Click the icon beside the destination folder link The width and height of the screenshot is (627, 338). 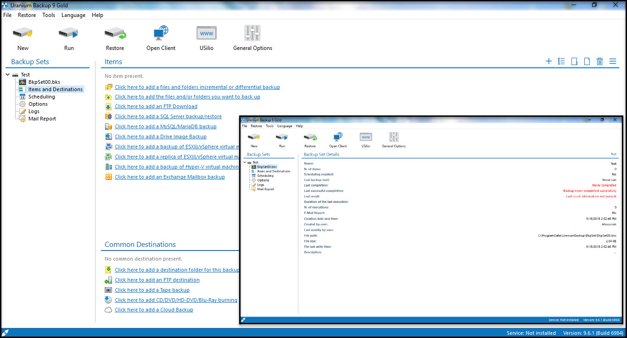click(108, 270)
